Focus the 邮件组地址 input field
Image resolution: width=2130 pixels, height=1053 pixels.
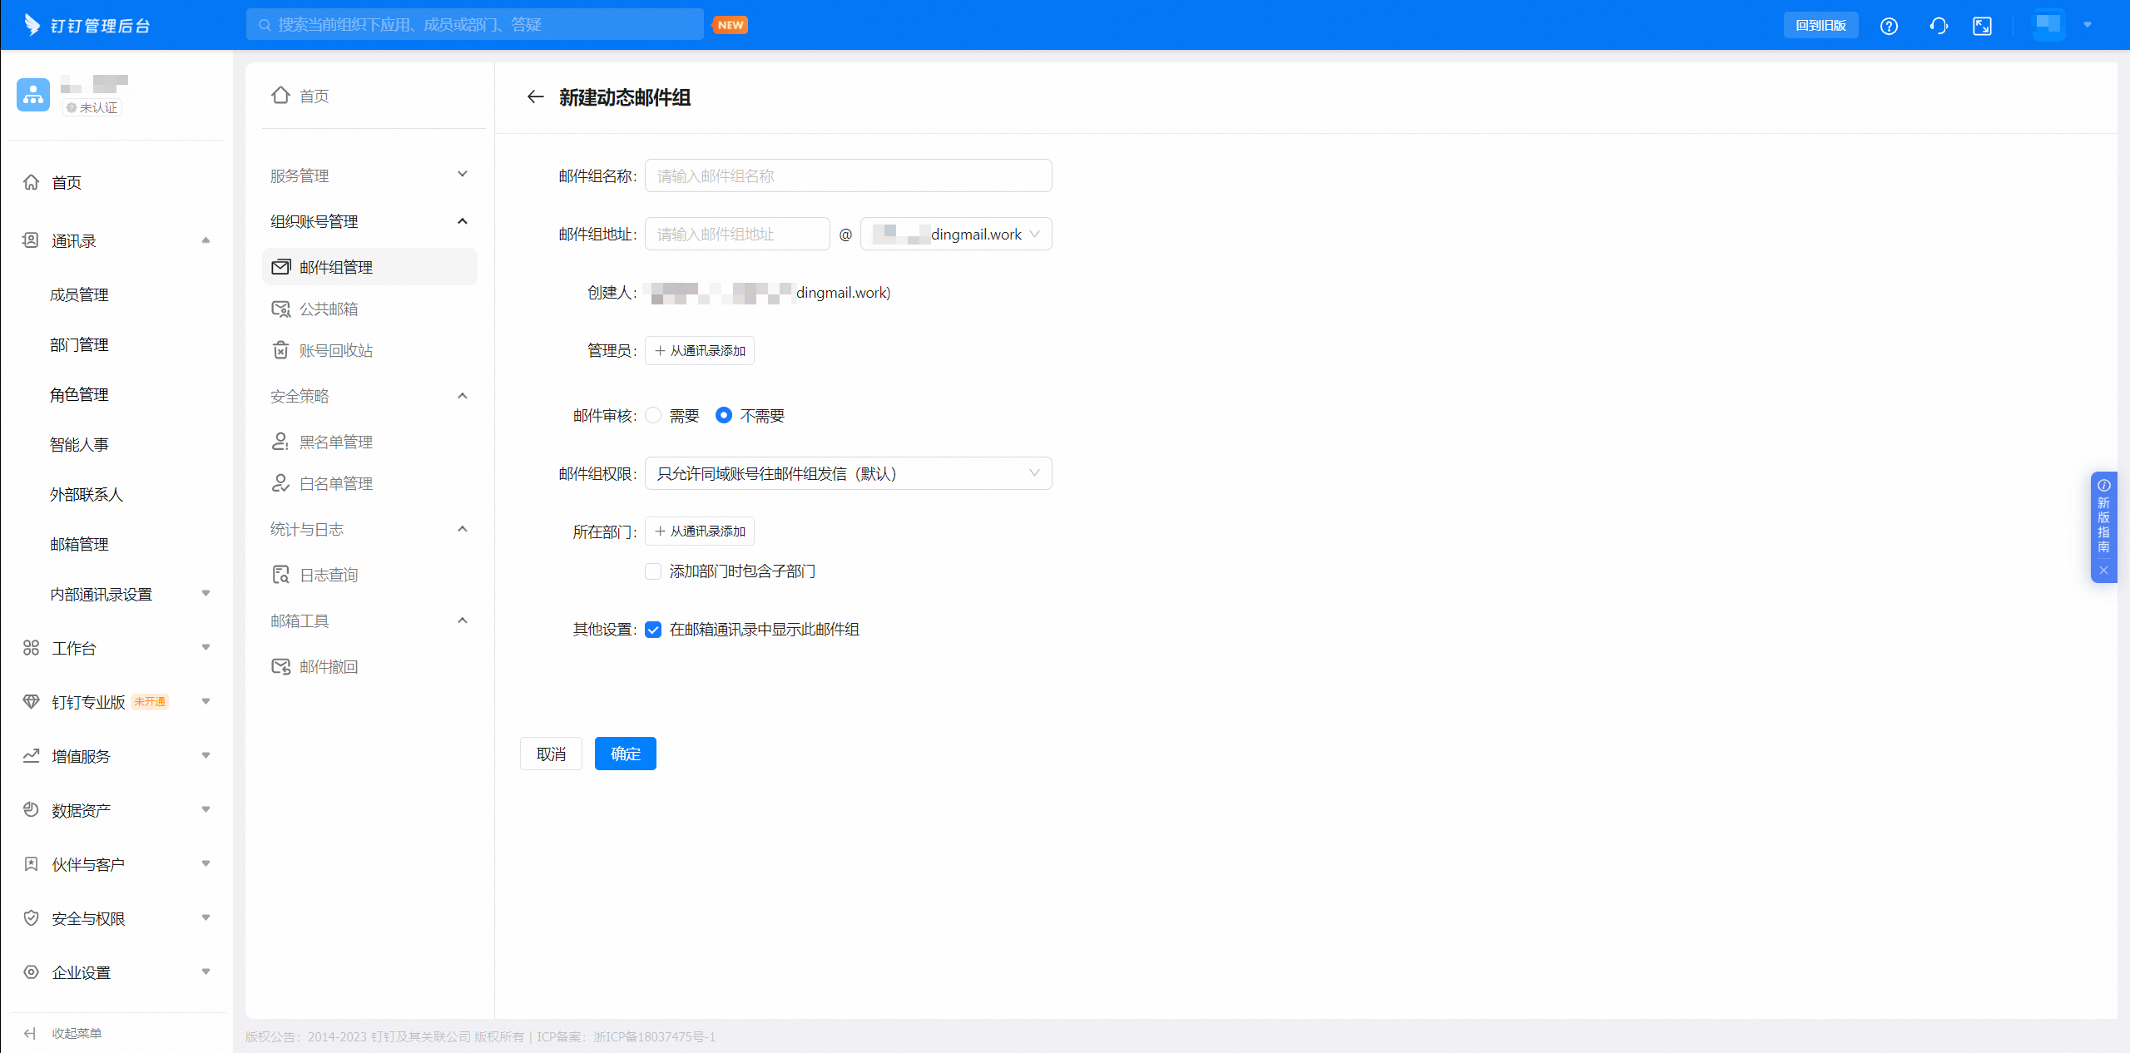pos(737,234)
